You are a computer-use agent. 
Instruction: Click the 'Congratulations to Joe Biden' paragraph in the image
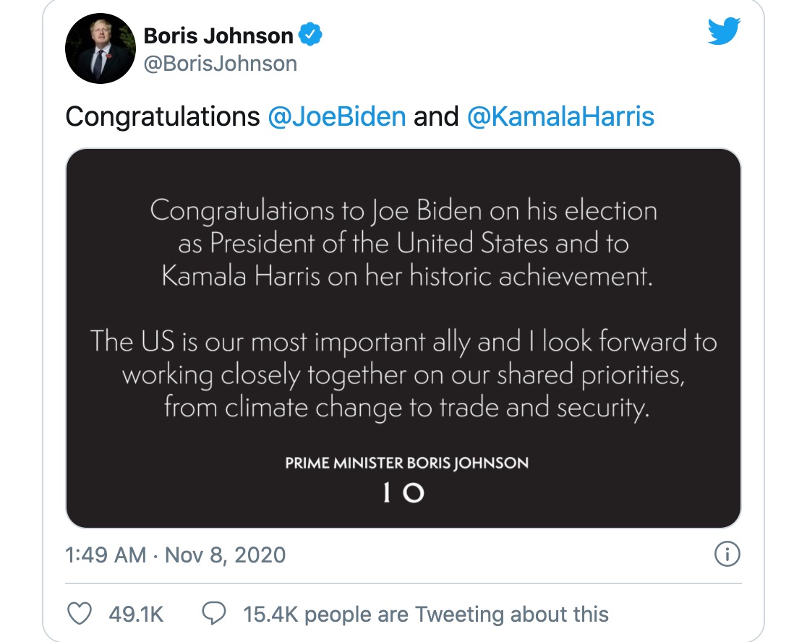(x=403, y=244)
